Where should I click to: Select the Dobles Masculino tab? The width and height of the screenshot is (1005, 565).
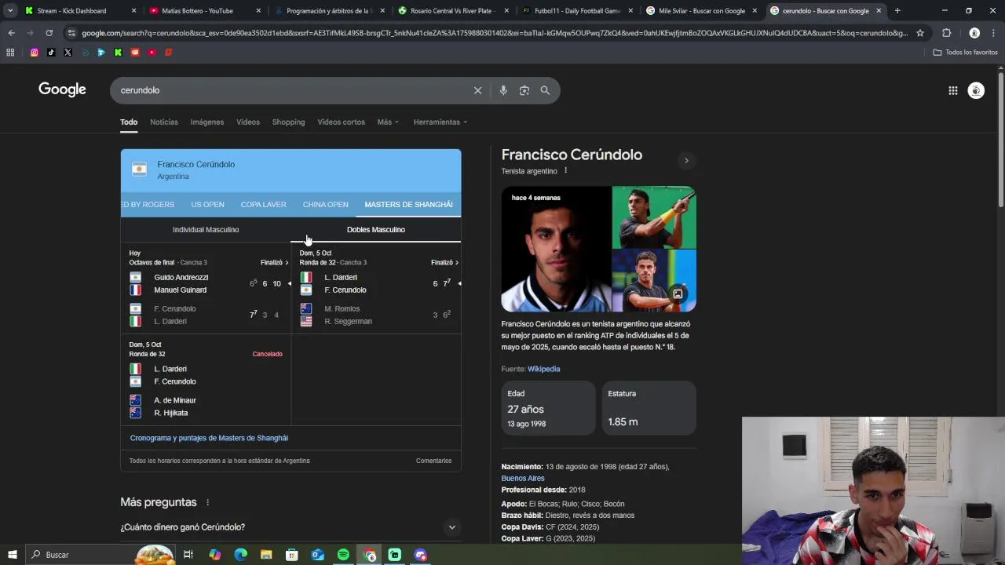tap(376, 230)
